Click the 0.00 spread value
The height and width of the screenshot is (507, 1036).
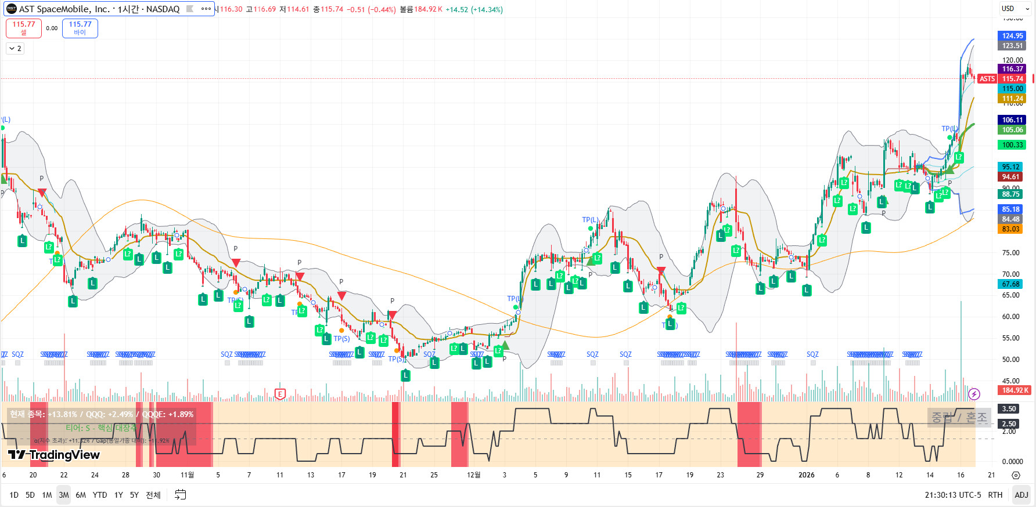click(x=52, y=28)
